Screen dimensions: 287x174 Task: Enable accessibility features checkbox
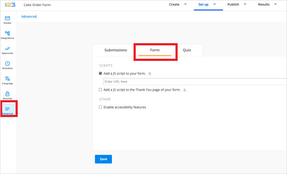pos(100,107)
